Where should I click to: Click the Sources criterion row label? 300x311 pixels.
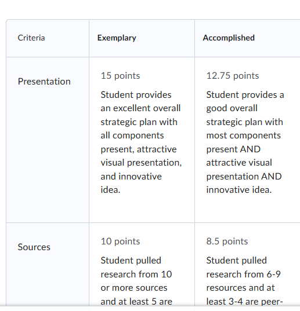(x=34, y=247)
